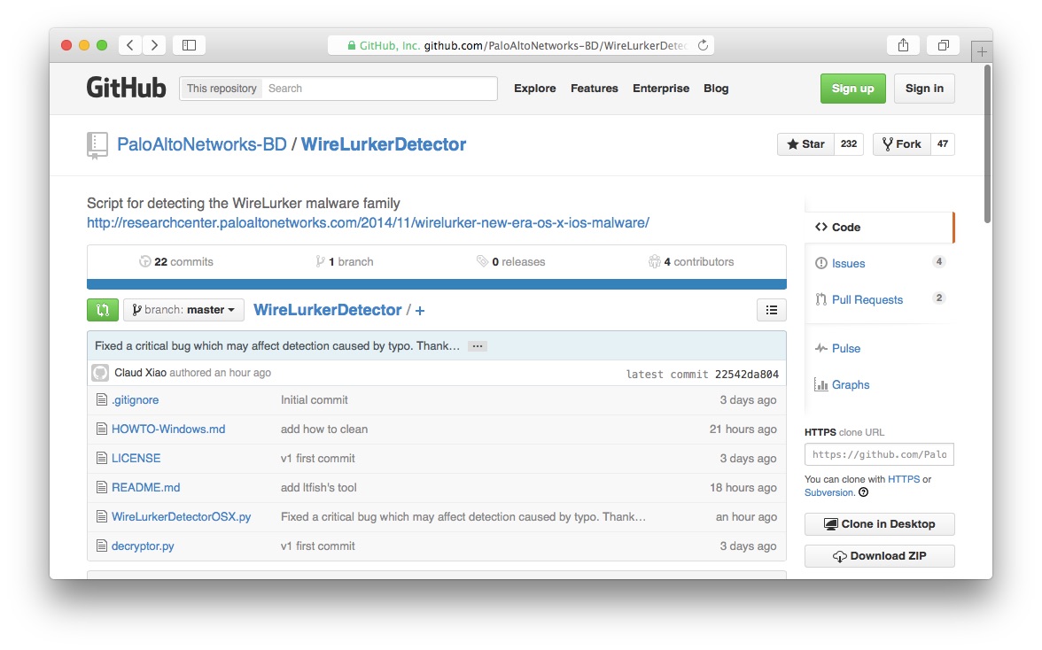Open Blog in the top navigation
The image size is (1042, 650).
tap(716, 89)
